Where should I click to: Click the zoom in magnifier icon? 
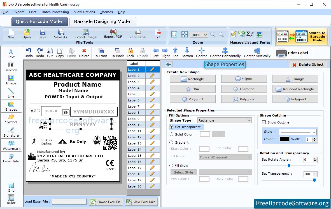[x=213, y=35]
